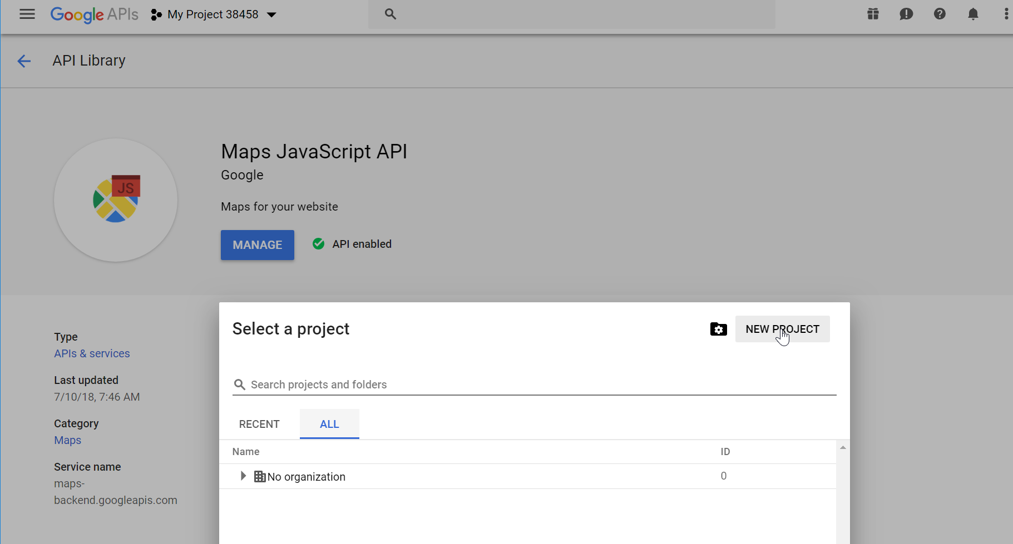Click the scrollbar up arrow in project list
1013x544 pixels.
[x=843, y=447]
